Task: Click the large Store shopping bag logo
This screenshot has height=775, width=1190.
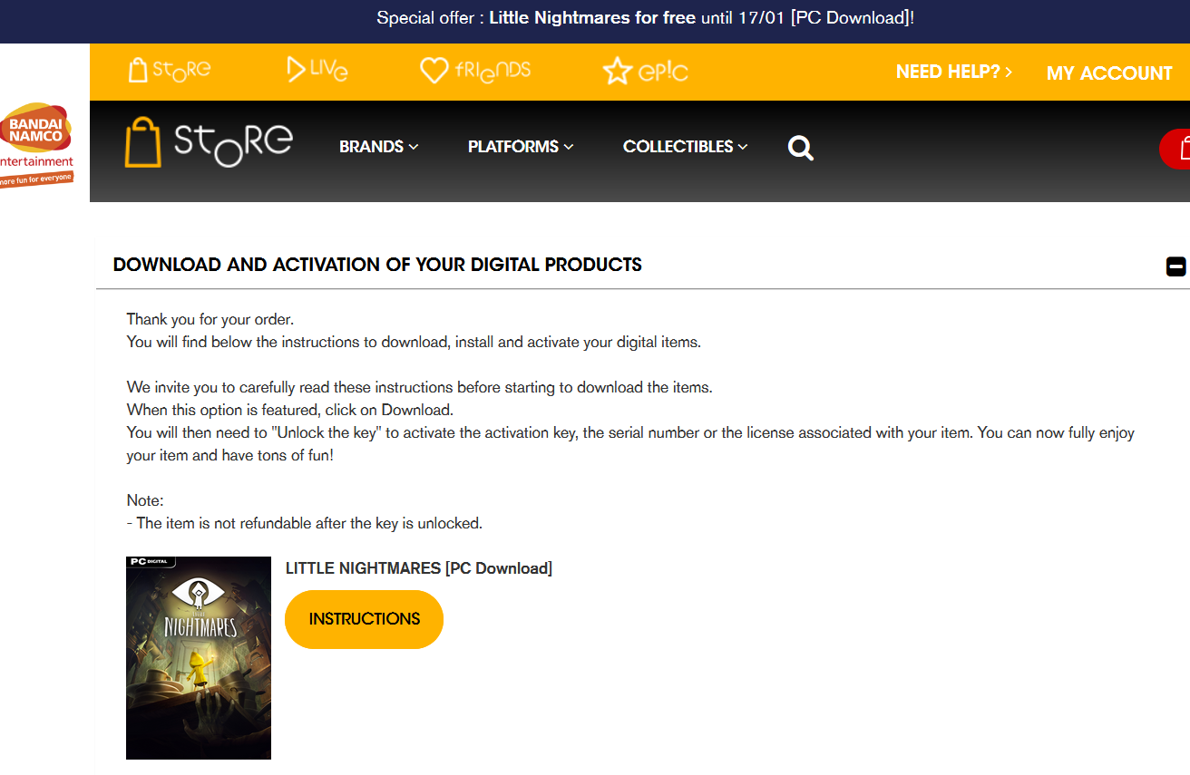Action: 209,143
